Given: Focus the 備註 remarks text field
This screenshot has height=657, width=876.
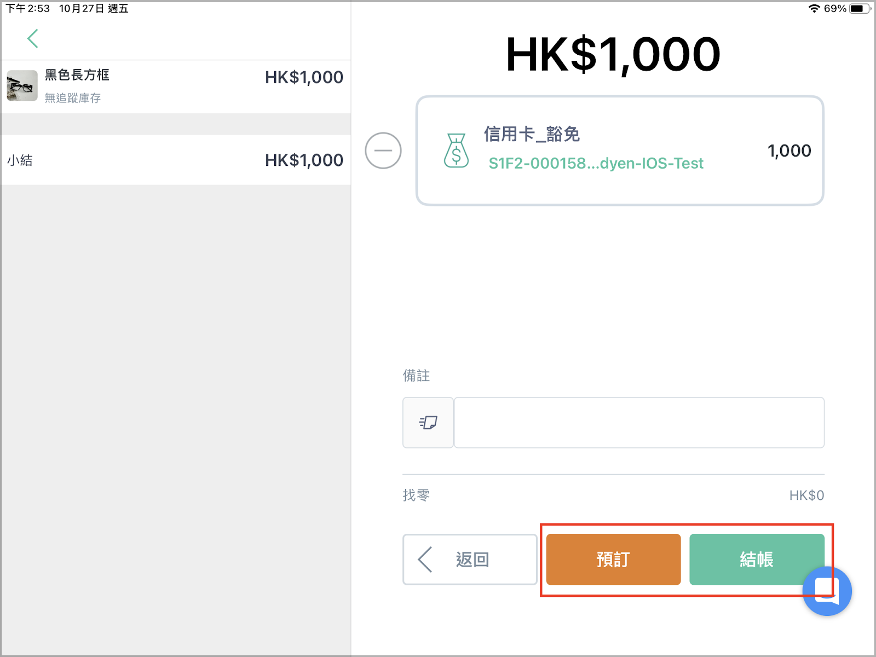Looking at the screenshot, I should (x=639, y=423).
